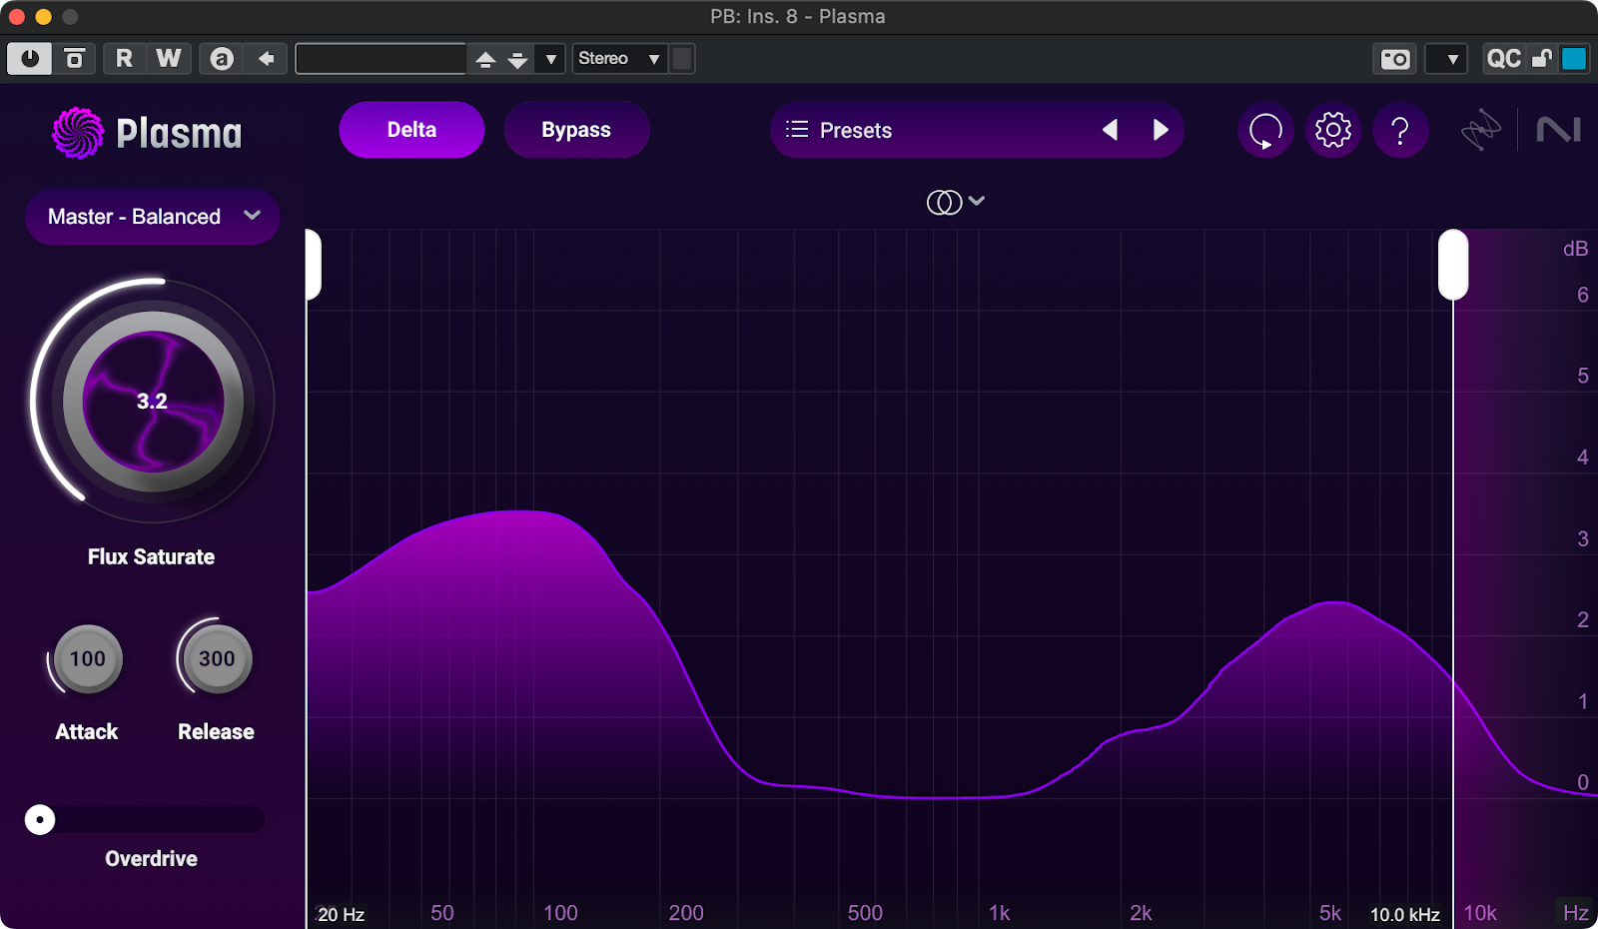The height and width of the screenshot is (929, 1598).
Task: Click the Plasma title text
Action: click(x=179, y=134)
